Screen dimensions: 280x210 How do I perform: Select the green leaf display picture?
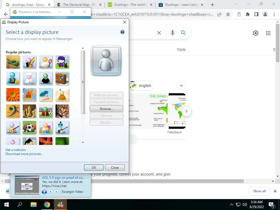click(x=62, y=141)
